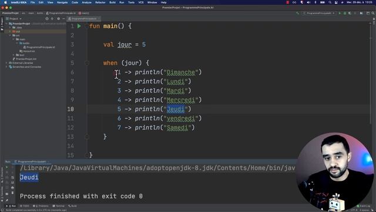Select ProgrammePrincipaleKt tab in Run panel
The image size is (376, 212).
click(x=31, y=162)
